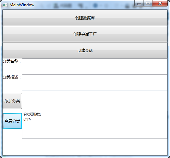
Task: Close the MainWindow window
Action: [x=160, y=4]
